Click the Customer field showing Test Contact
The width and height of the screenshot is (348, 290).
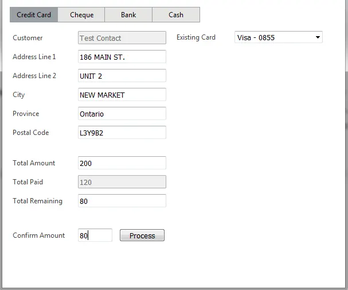pos(122,38)
